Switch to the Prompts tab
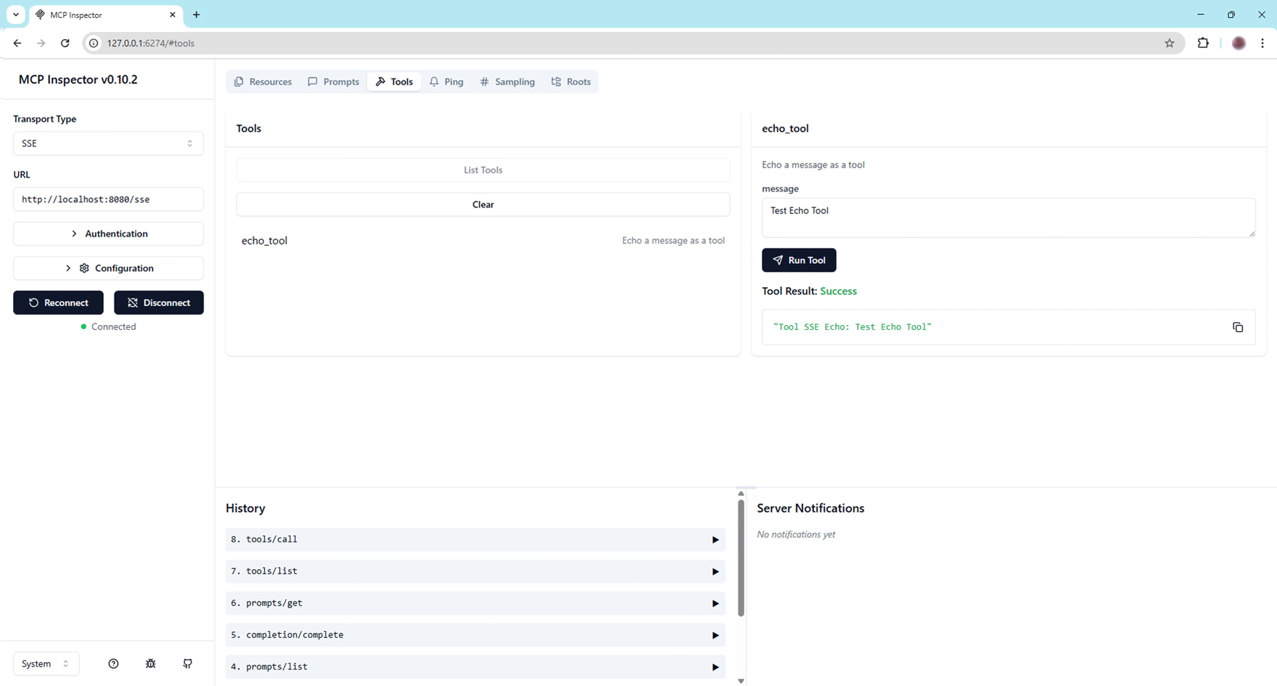The width and height of the screenshot is (1277, 686). click(333, 82)
